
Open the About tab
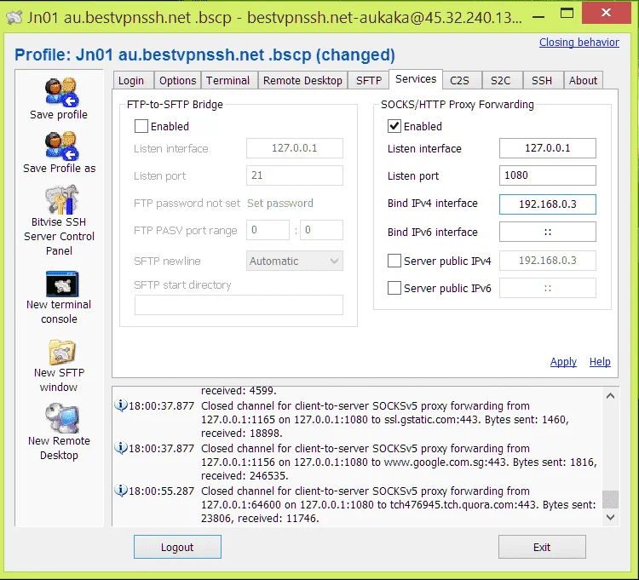point(583,81)
